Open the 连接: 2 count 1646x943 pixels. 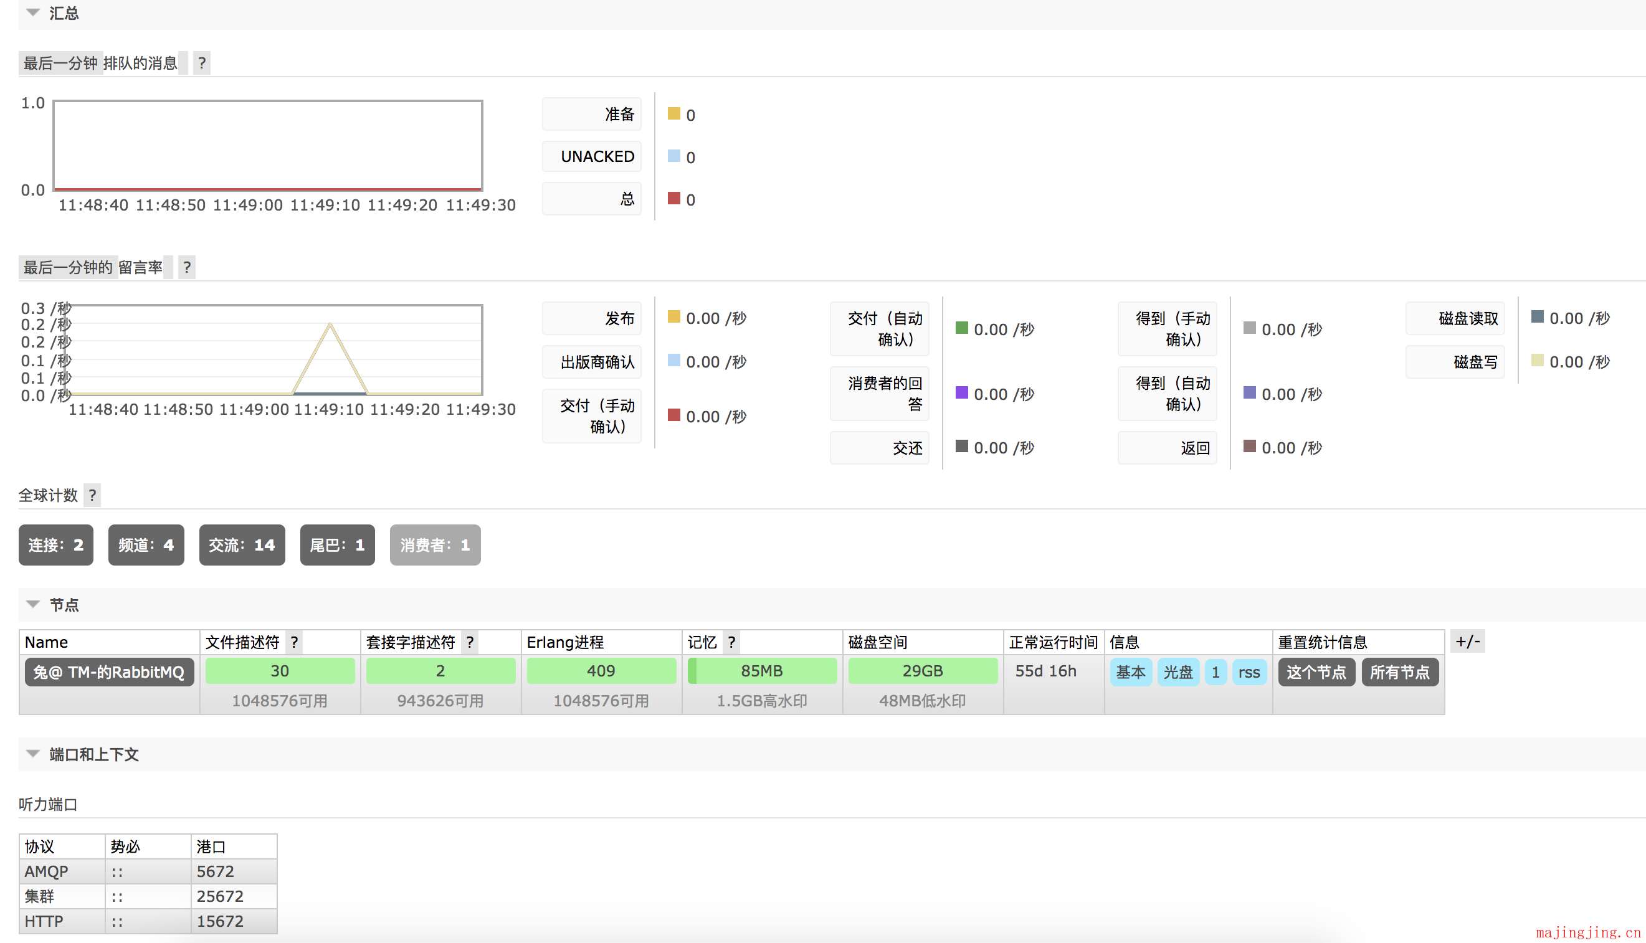[55, 546]
